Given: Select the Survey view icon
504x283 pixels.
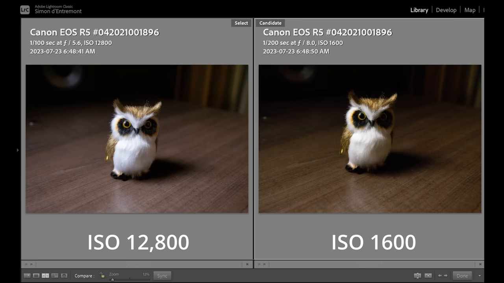Looking at the screenshot, I should coord(55,276).
